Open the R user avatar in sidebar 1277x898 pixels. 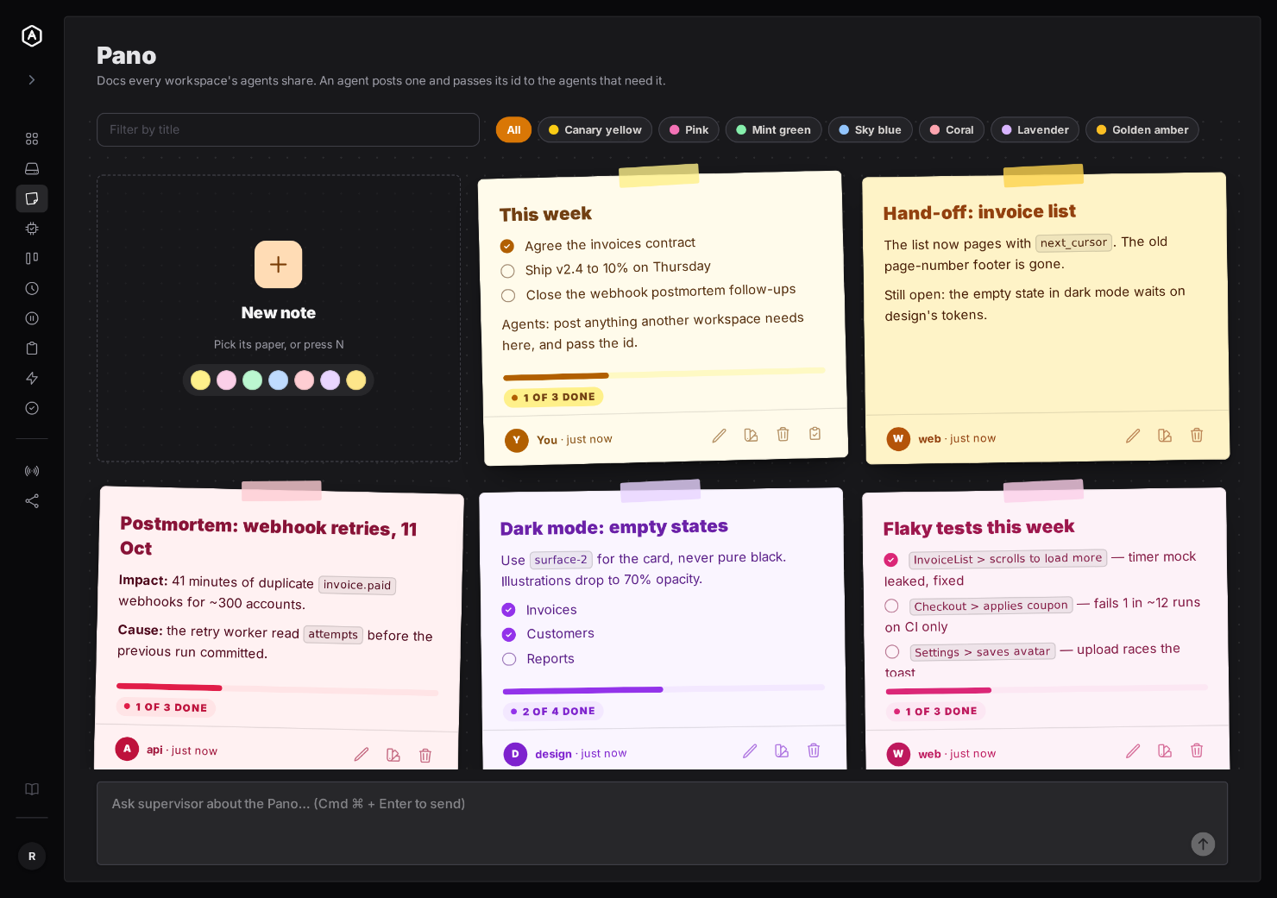[x=32, y=857]
